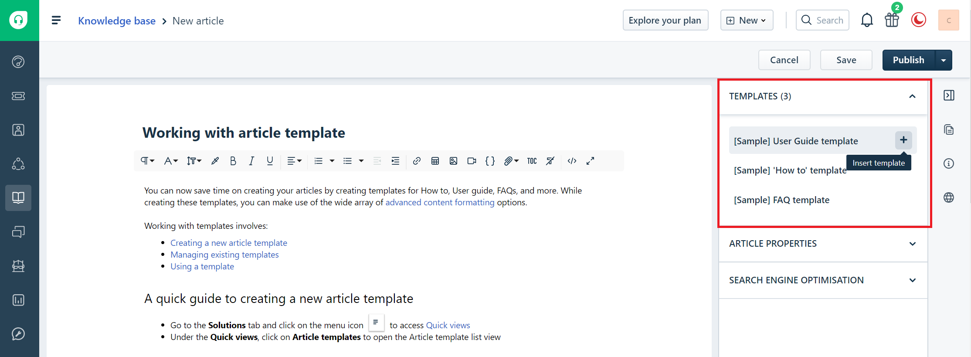Insert a video

click(x=472, y=161)
